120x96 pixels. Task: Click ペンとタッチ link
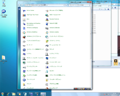click(x=30, y=88)
